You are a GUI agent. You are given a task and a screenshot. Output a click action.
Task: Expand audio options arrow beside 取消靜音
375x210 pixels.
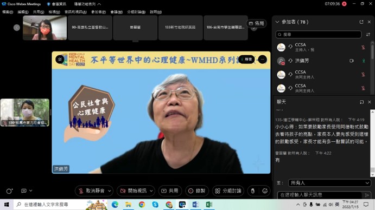(x=110, y=191)
